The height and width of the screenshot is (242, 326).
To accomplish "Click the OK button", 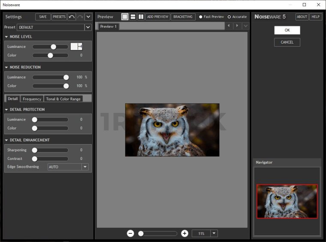I will click(287, 30).
